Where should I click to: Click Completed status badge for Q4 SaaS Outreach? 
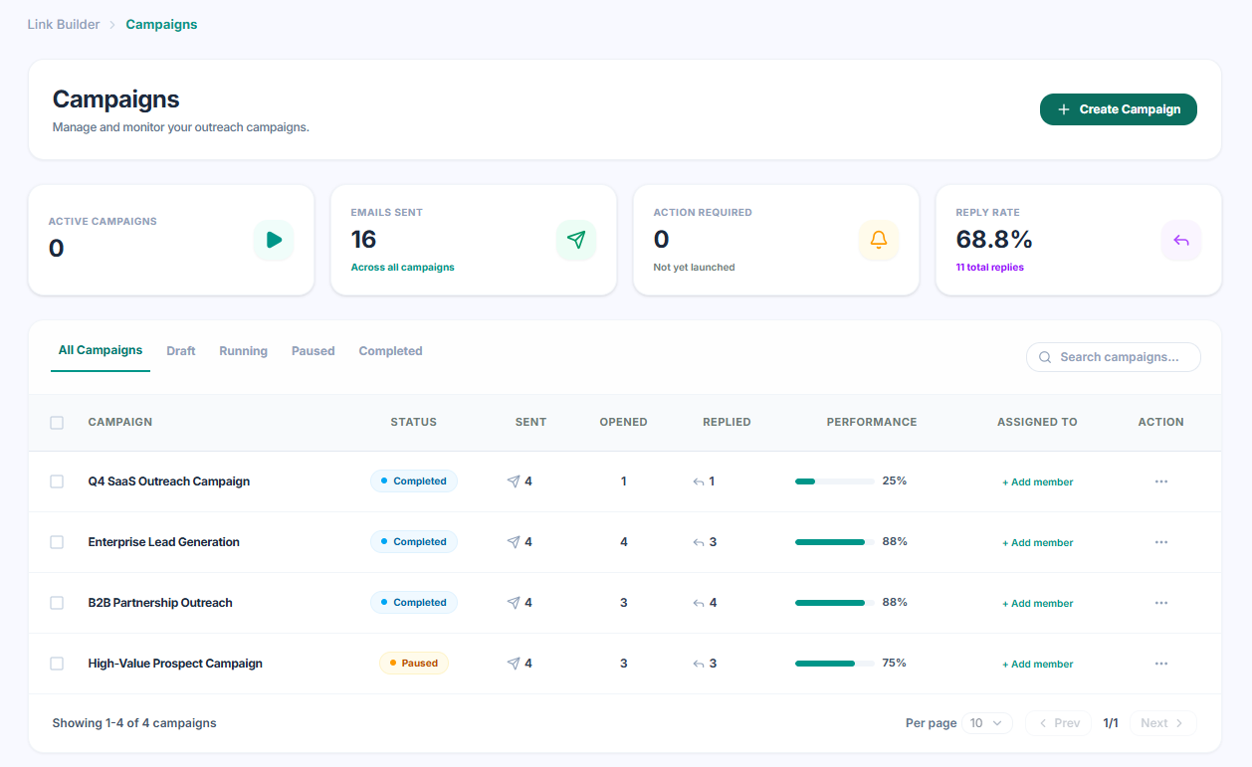[414, 481]
